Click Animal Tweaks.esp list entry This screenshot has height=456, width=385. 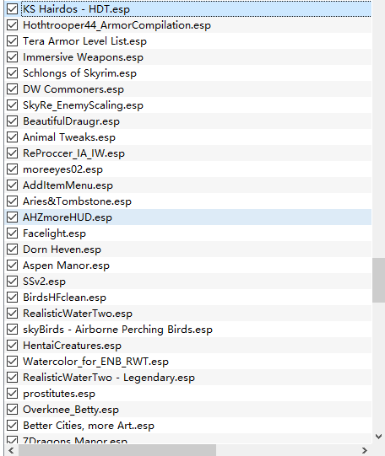[x=69, y=137]
